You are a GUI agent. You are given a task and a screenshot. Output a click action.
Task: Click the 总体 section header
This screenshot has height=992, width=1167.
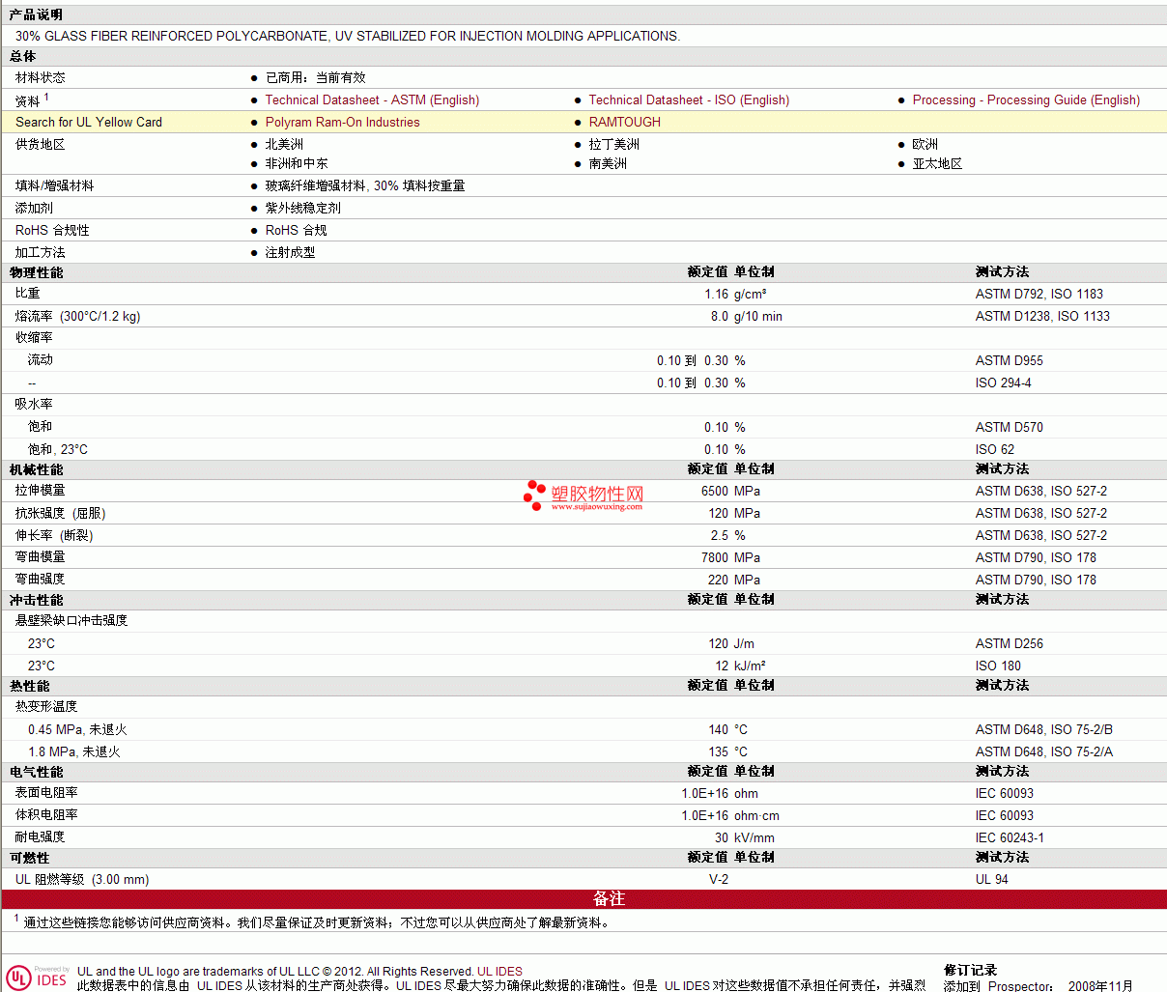(x=23, y=56)
